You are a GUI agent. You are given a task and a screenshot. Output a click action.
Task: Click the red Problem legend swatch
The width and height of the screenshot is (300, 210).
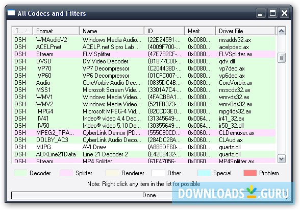250,173
